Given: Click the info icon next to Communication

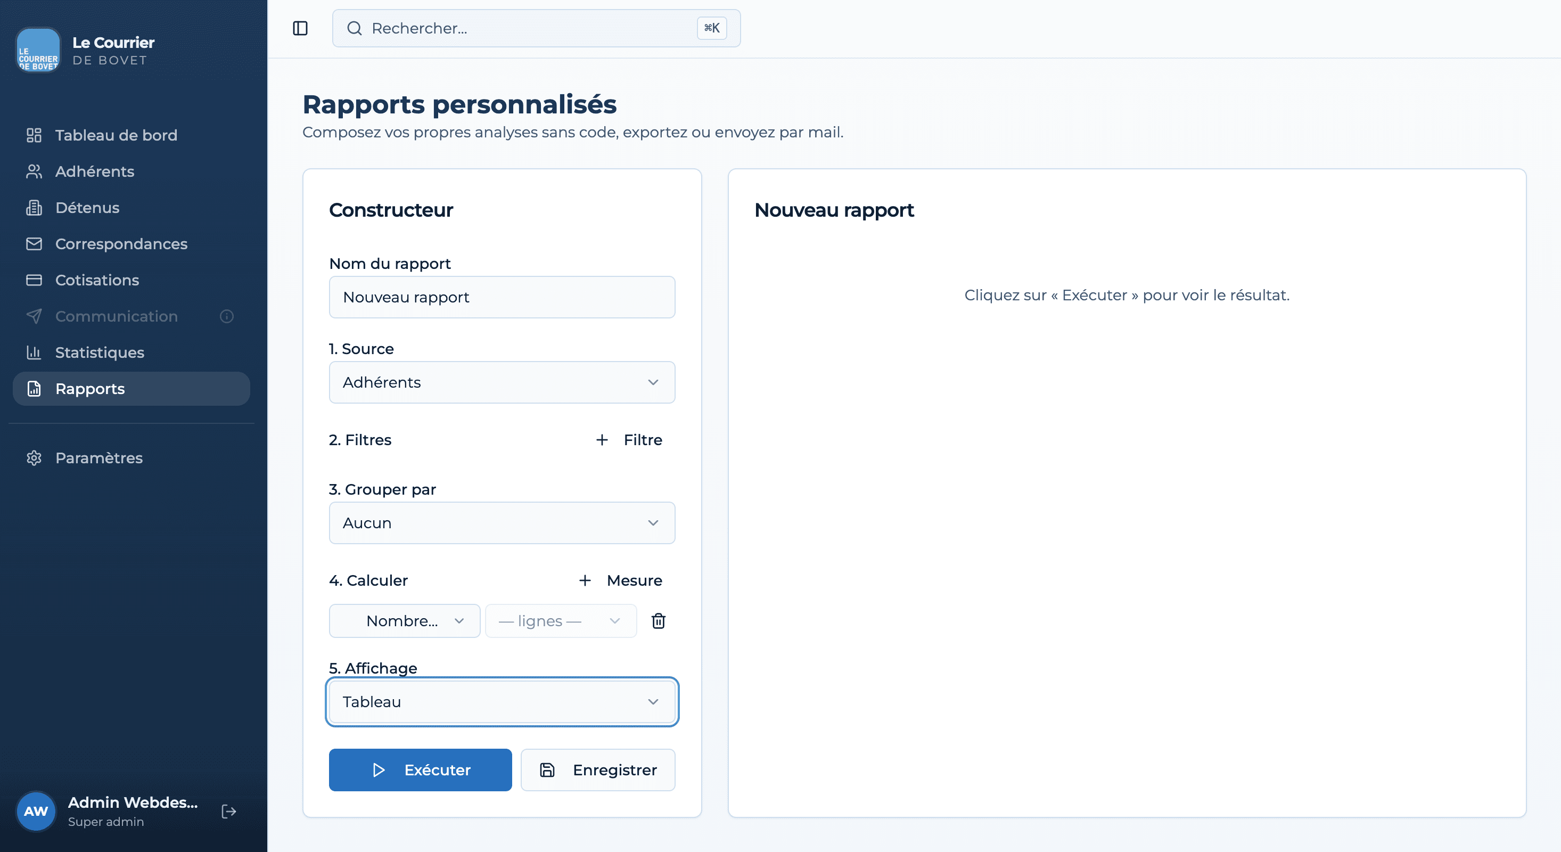Looking at the screenshot, I should coord(227,316).
